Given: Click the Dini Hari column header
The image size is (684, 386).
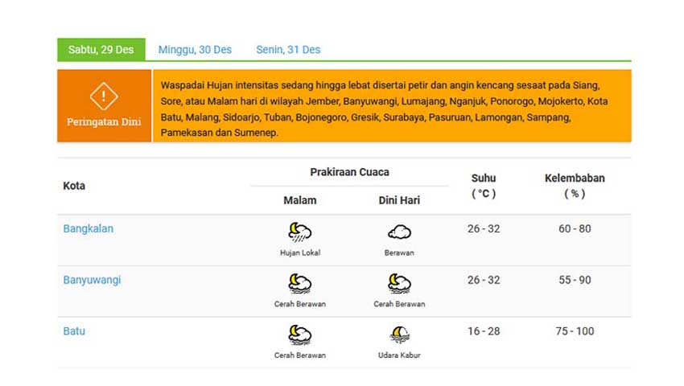Looking at the screenshot, I should (399, 200).
